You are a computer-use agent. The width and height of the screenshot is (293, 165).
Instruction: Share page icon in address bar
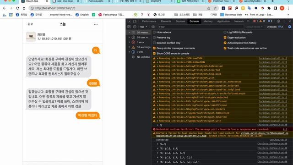point(209,8)
